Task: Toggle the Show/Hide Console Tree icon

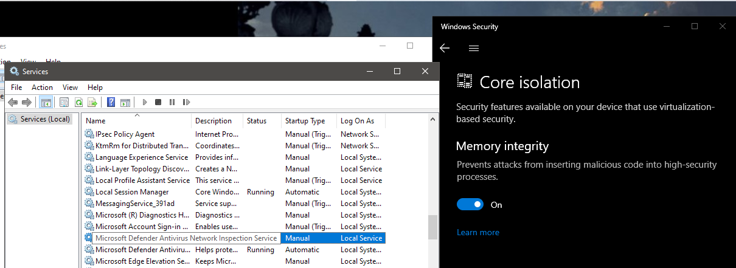Action: [46, 102]
